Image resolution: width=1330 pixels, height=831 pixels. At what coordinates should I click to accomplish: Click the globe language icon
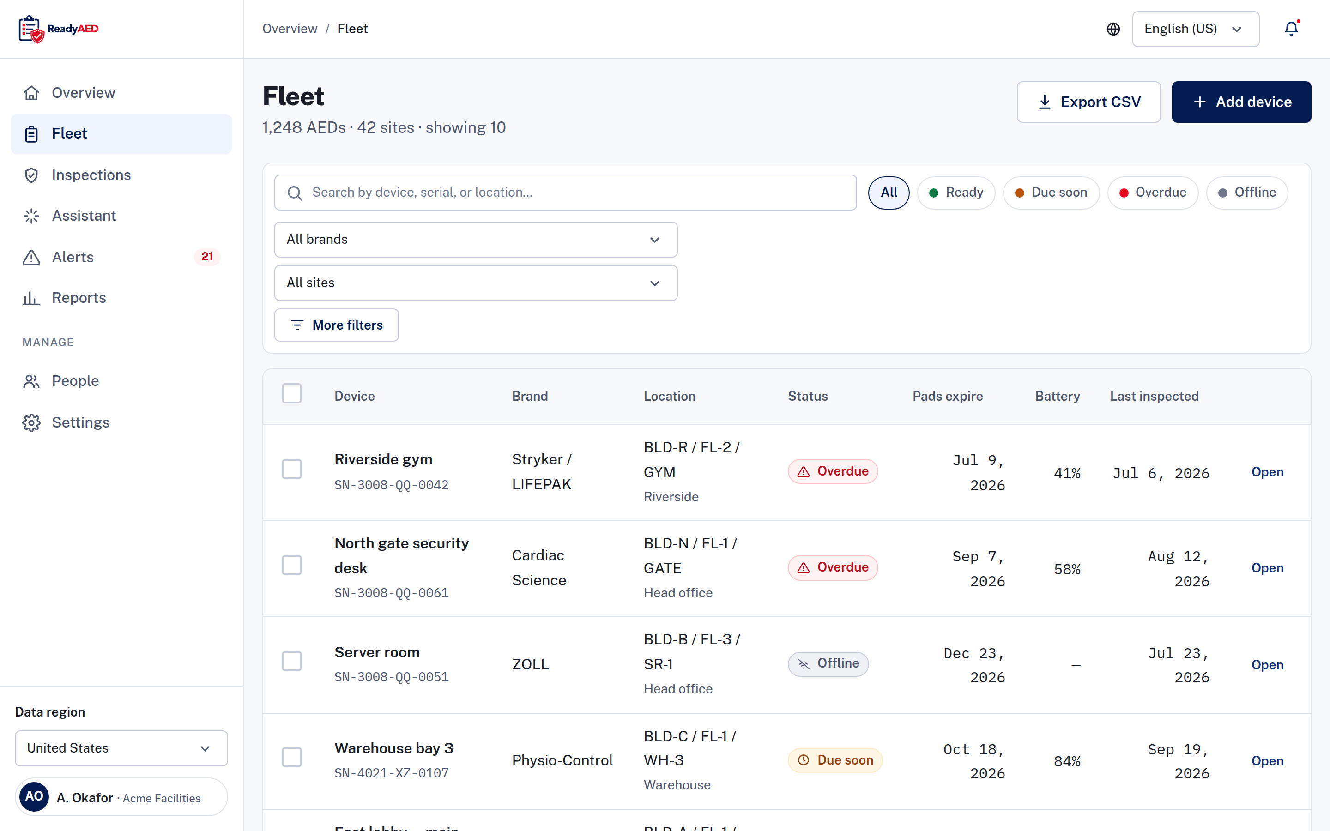click(1113, 29)
